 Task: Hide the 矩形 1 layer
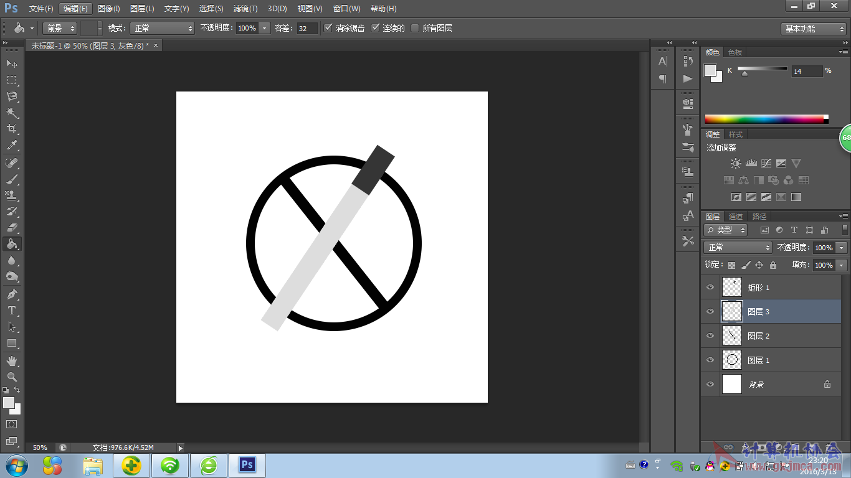710,287
